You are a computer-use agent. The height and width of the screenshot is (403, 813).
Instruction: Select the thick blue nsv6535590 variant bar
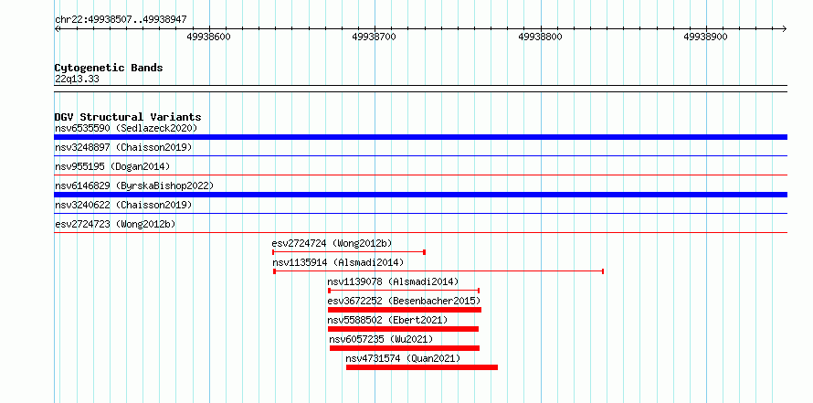pos(420,137)
